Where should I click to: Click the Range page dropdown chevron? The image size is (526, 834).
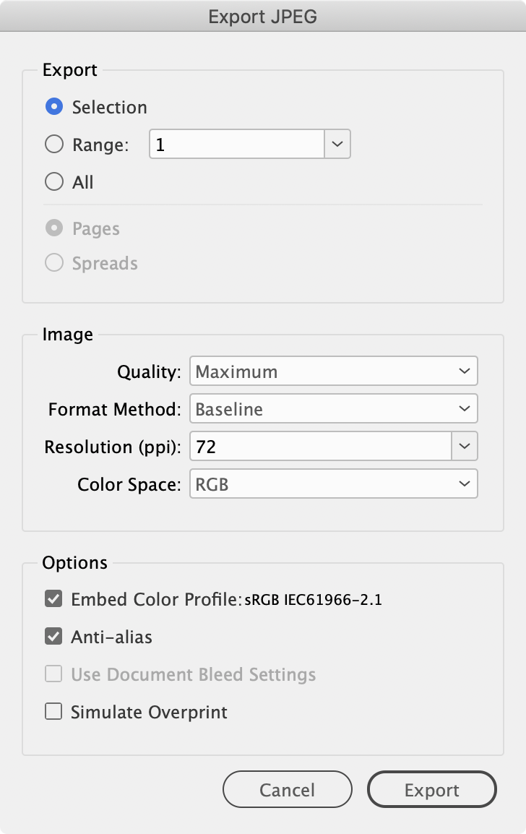pos(337,144)
